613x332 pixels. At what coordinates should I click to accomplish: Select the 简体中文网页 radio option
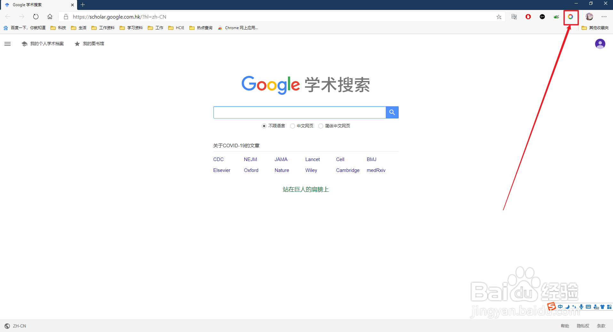point(321,126)
